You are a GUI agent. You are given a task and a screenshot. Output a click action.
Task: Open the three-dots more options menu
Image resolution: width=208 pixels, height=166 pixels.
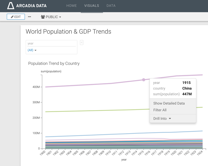[29, 17]
